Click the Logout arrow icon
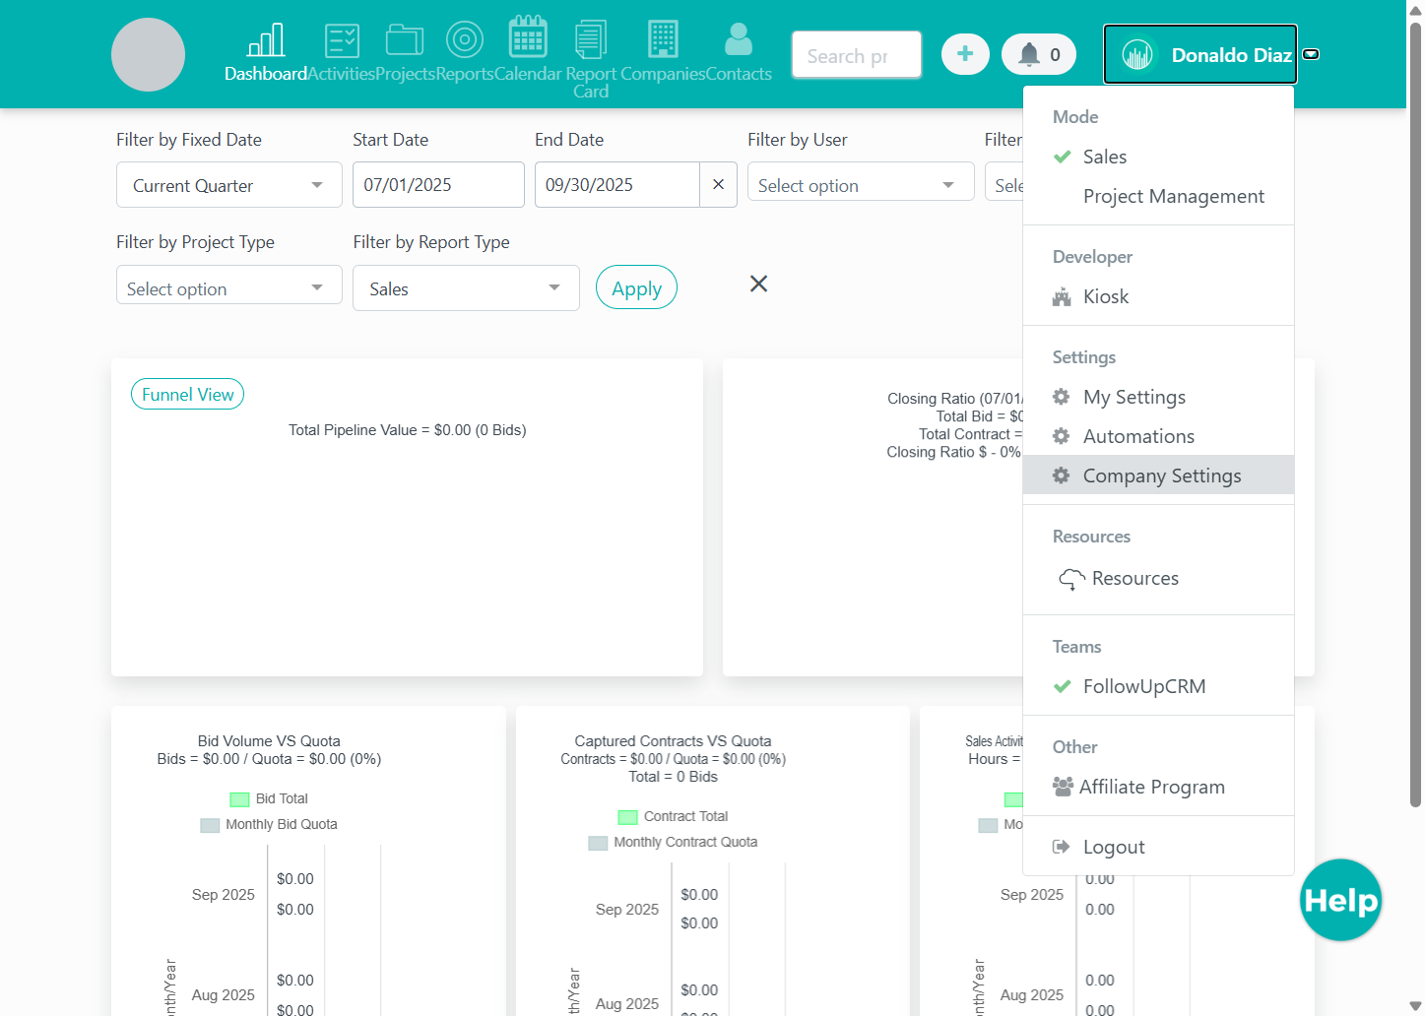Image resolution: width=1425 pixels, height=1016 pixels. 1061,847
